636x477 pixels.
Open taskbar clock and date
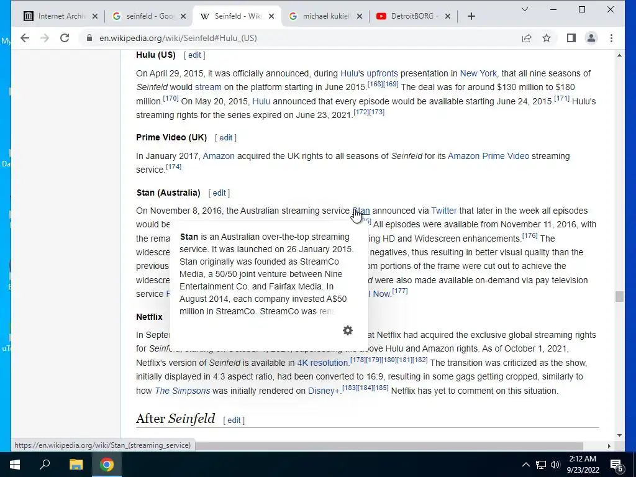click(x=583, y=465)
